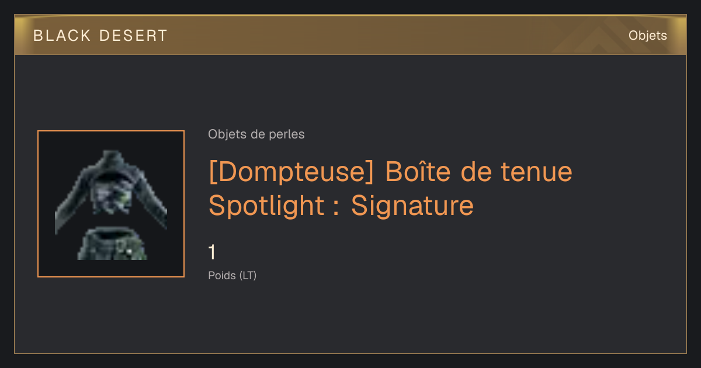Open the Objets link in header

(647, 36)
